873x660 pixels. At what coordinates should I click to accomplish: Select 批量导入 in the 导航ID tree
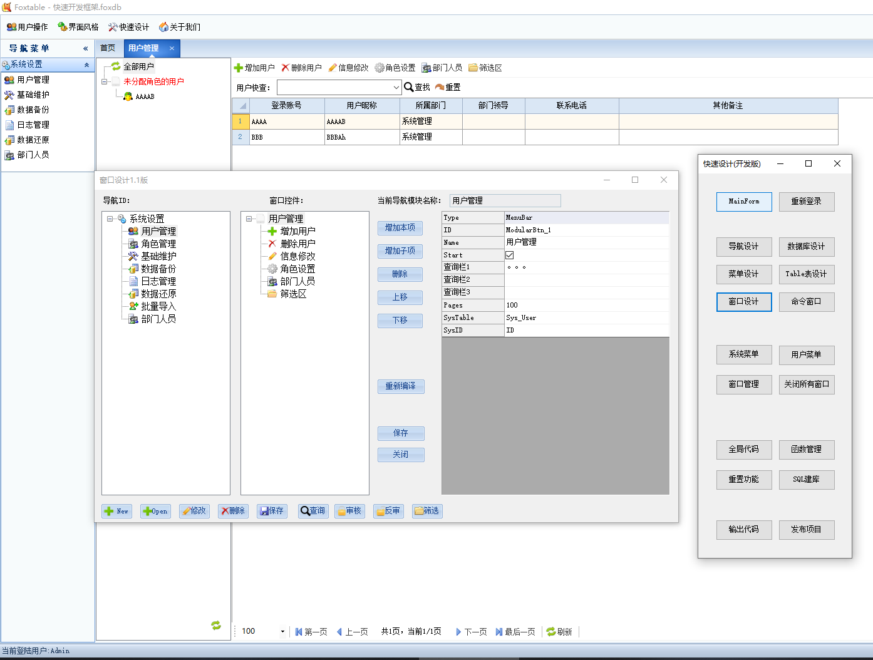point(158,306)
